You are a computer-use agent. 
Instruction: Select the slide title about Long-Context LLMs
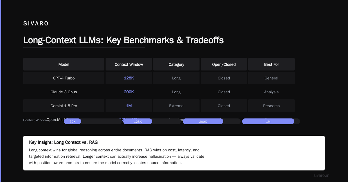coord(124,40)
